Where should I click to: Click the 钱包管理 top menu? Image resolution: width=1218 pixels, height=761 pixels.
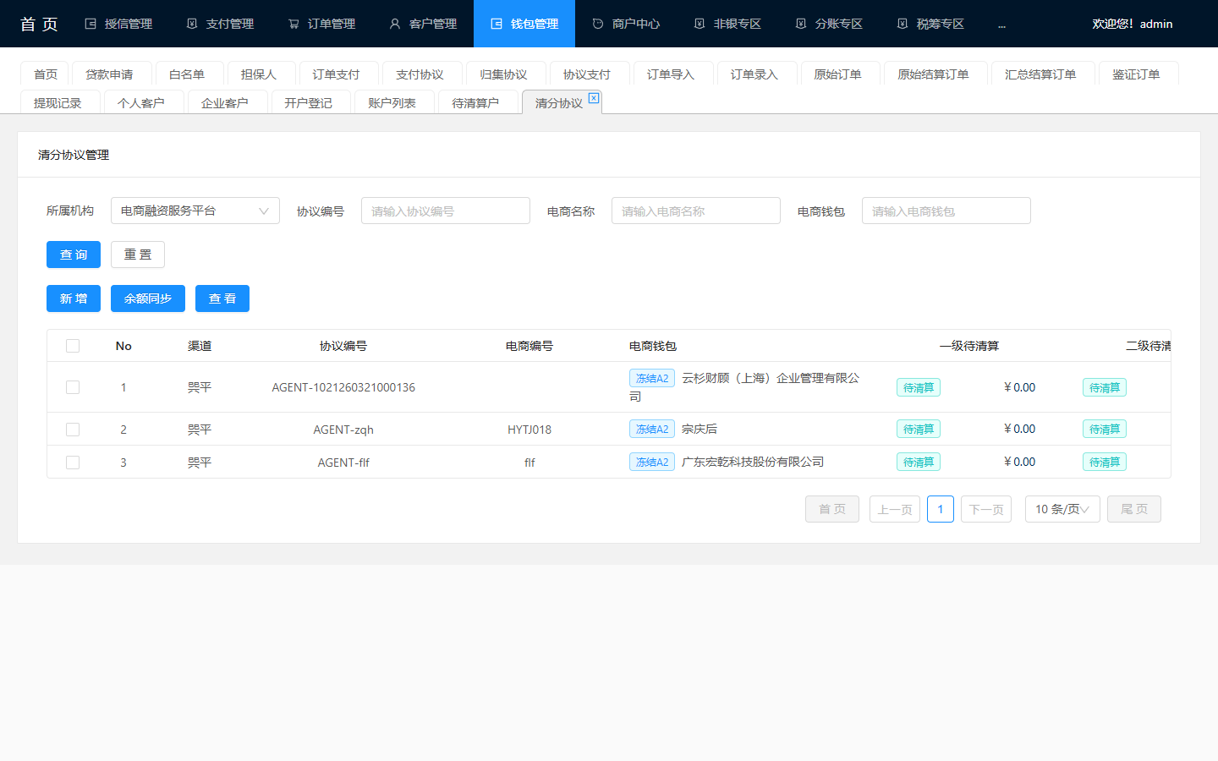(524, 24)
